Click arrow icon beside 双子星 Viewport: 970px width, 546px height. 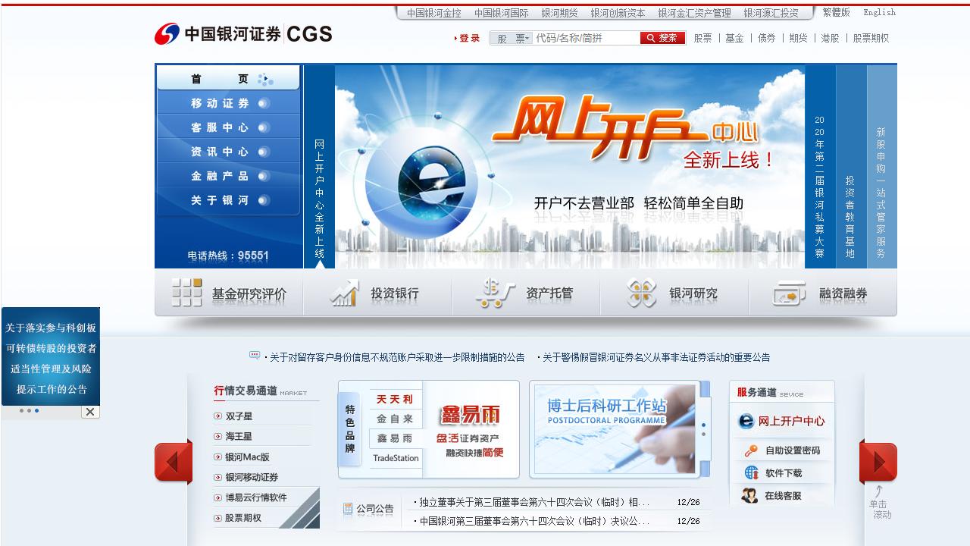(x=218, y=416)
